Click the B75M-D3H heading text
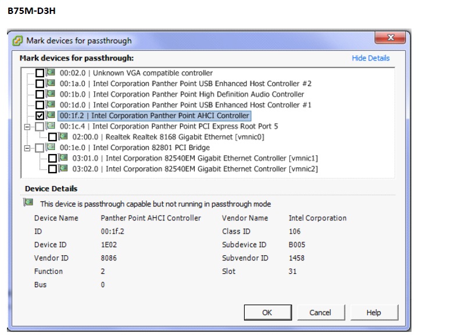 tap(31, 11)
